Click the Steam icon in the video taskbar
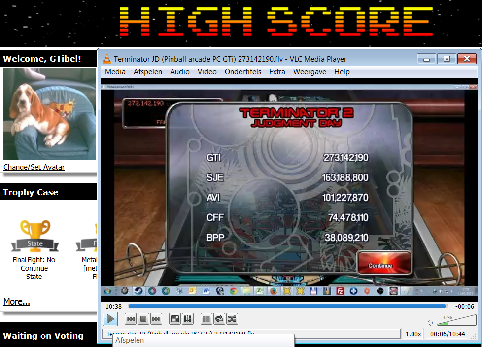Screen dimensions: 482x347 click(138, 290)
